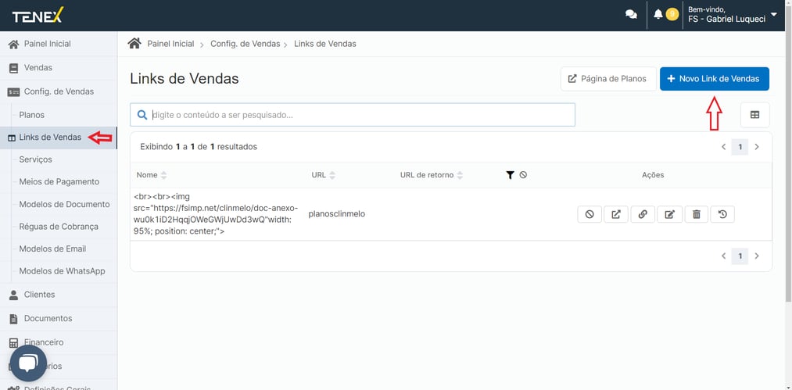Click Links de Vendas breadcrumb text

324,44
